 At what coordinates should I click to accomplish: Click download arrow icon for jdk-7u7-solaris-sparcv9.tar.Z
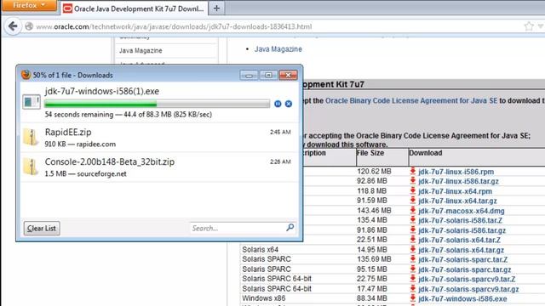coord(412,279)
